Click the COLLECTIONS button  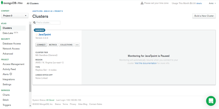(x=66, y=45)
